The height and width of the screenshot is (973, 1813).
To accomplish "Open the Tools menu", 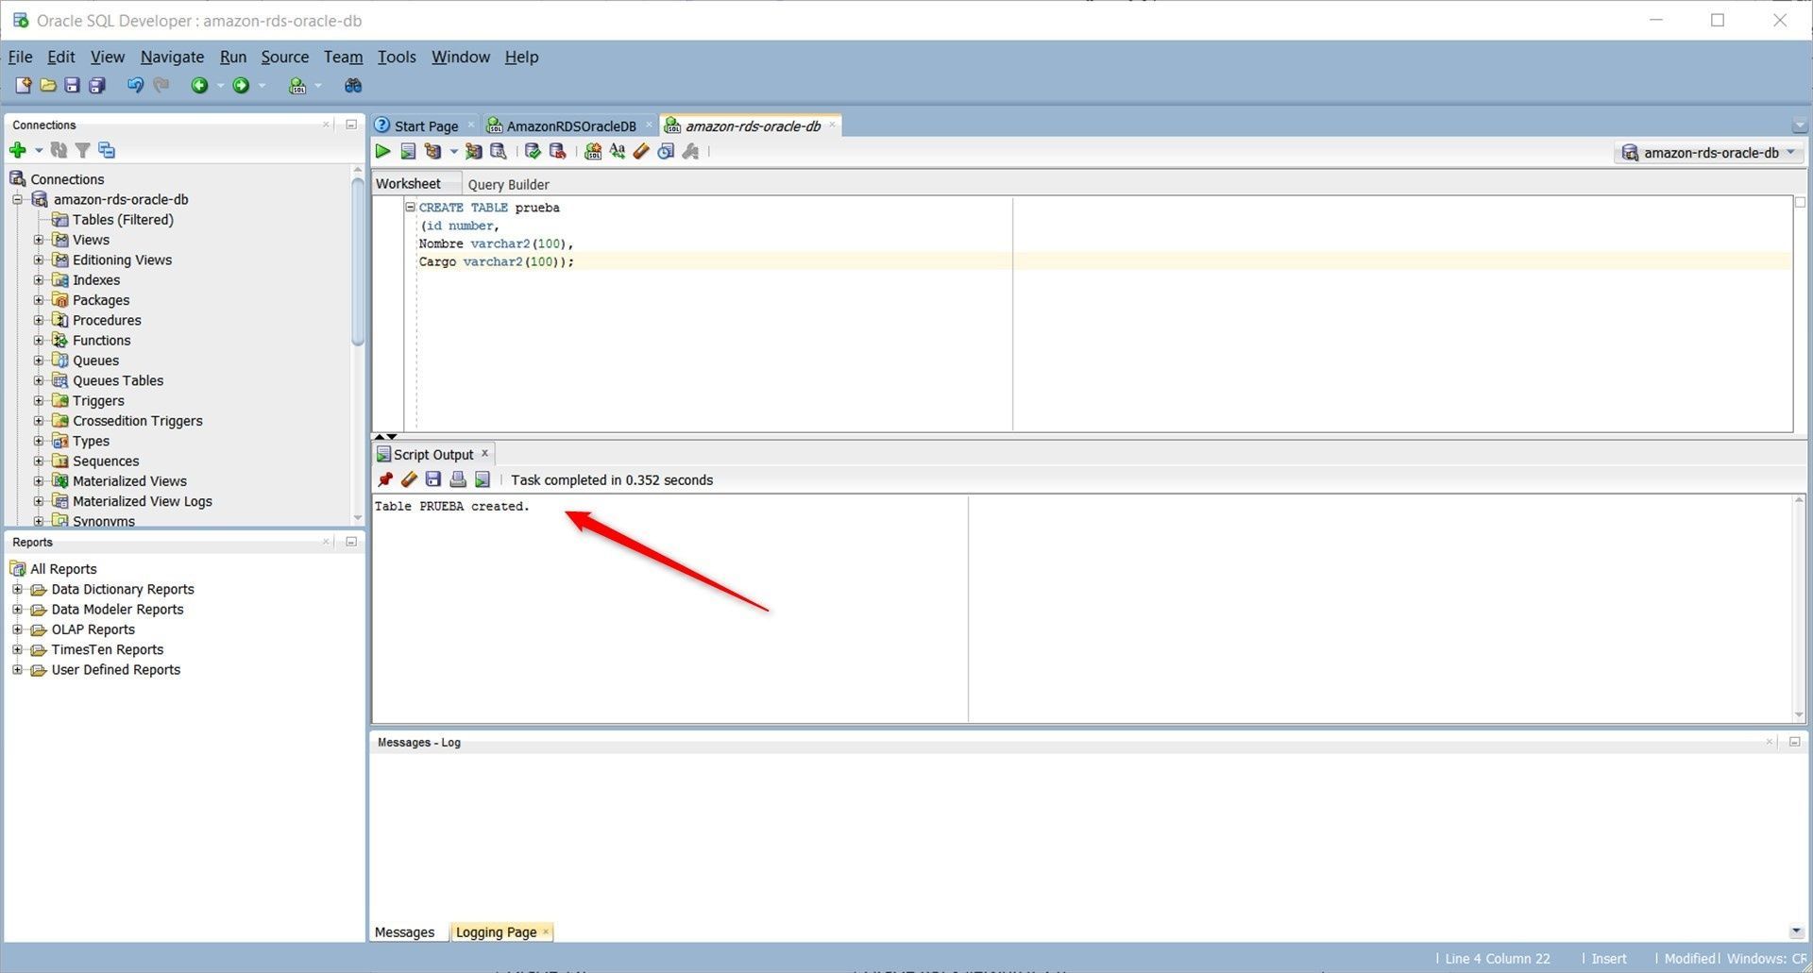I will click(x=397, y=57).
